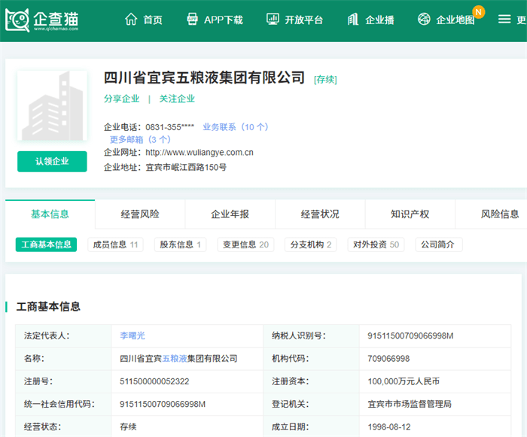Image resolution: width=527 pixels, height=437 pixels.
Task: Click registration number 511500000052322
Action: (154, 381)
